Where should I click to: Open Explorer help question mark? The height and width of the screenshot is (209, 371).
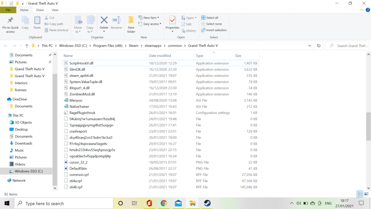368,10
